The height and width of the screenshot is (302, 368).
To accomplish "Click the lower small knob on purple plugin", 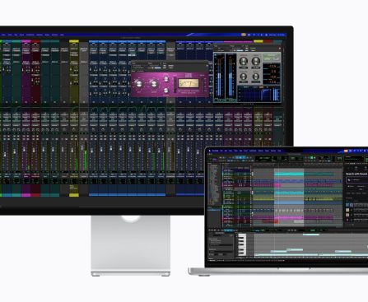I will 166,91.
